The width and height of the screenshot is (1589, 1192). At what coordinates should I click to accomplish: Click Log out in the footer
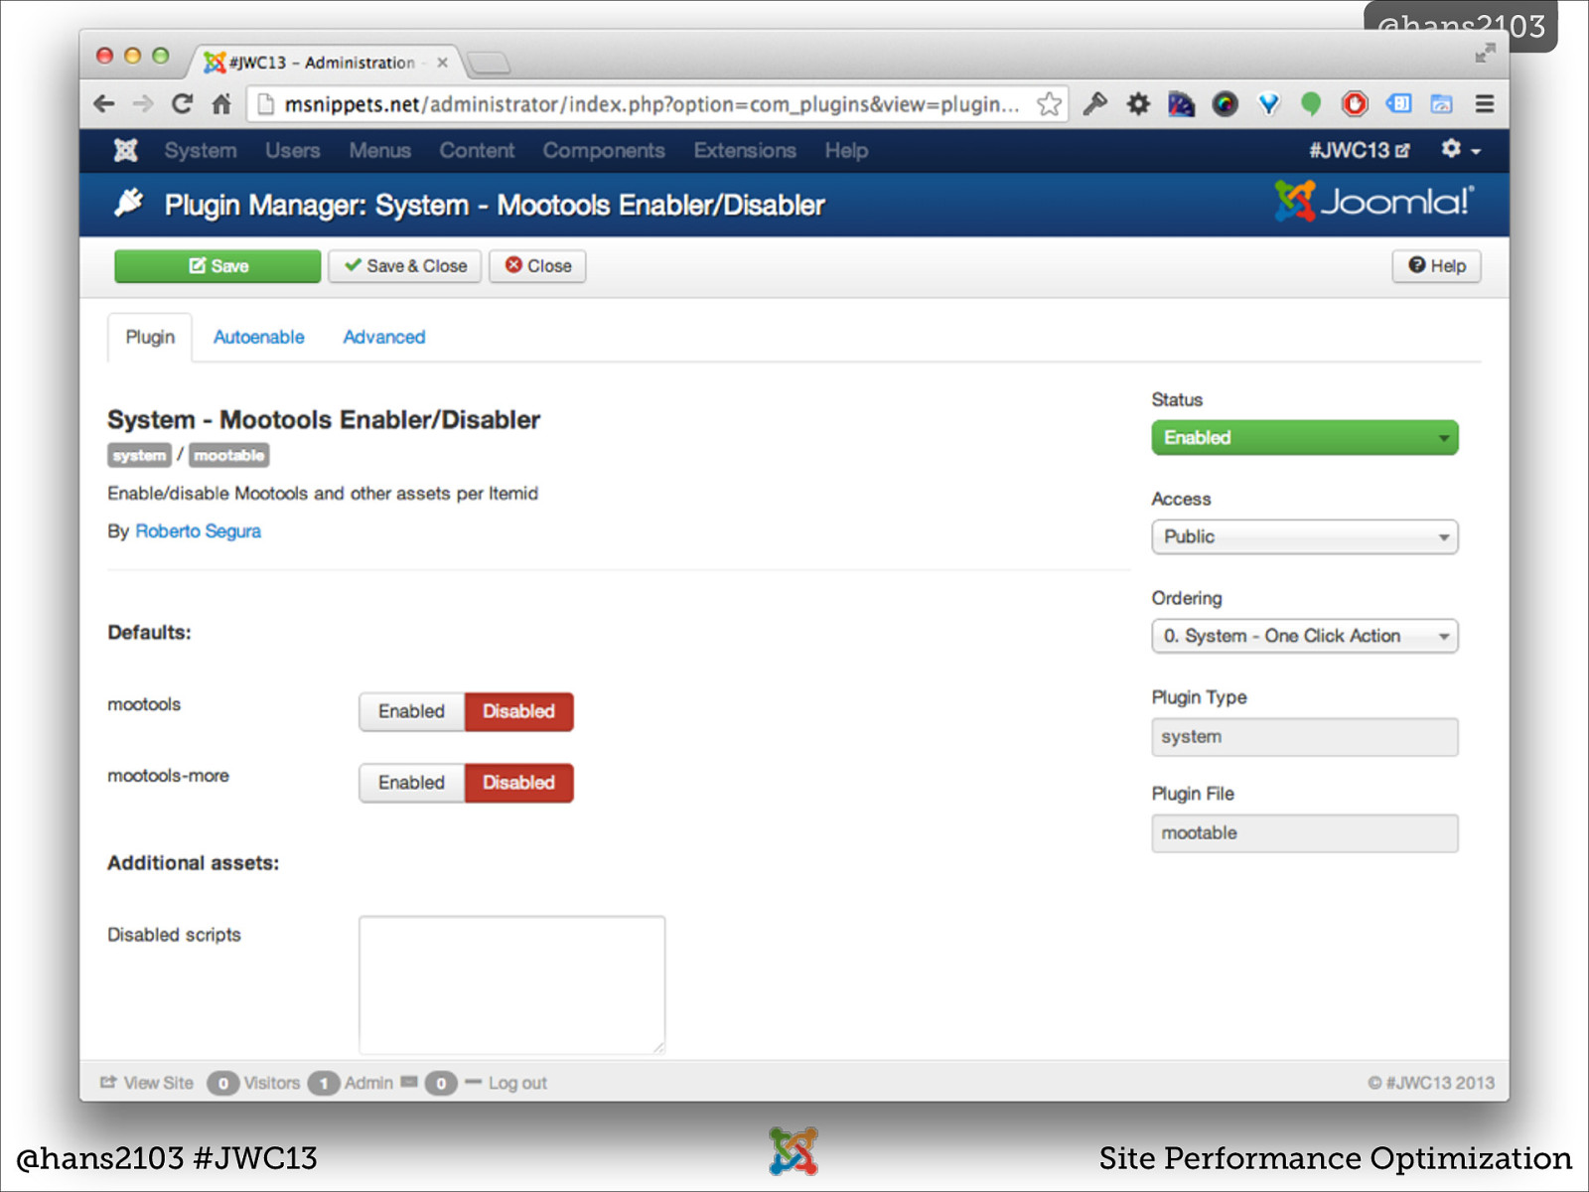(x=516, y=1083)
